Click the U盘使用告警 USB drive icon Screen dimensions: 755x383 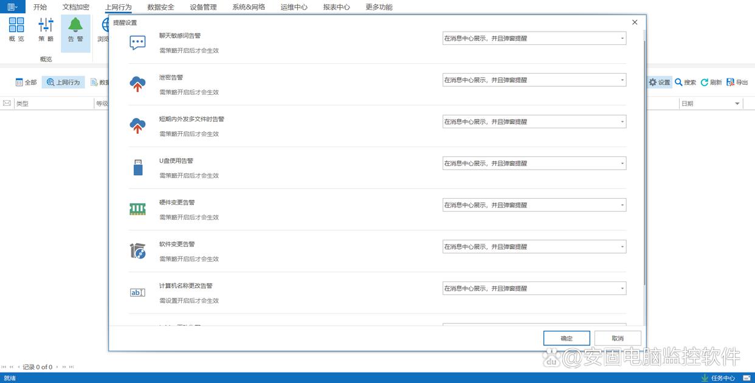click(138, 168)
